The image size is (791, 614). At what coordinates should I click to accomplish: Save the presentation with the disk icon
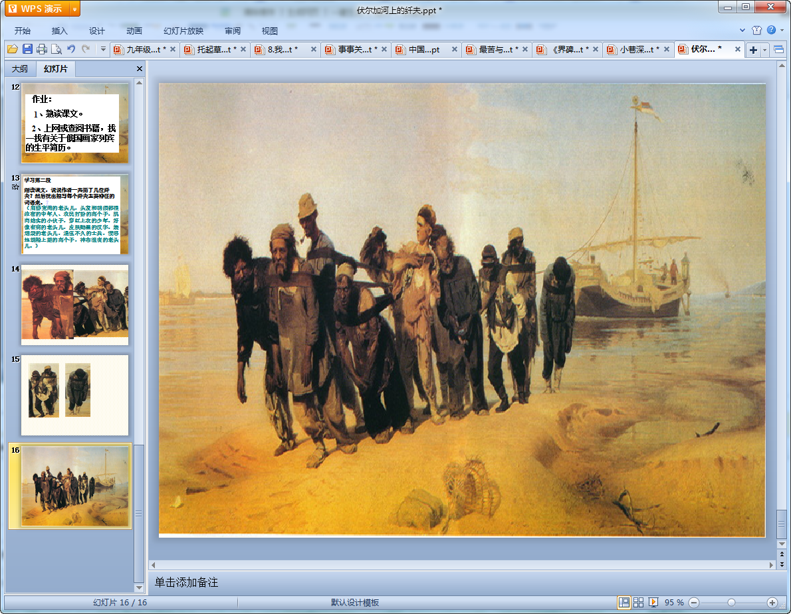27,49
